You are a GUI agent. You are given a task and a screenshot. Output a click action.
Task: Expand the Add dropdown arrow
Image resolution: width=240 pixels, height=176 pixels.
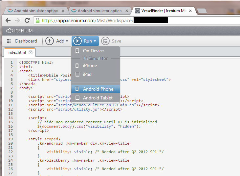pos(67,41)
